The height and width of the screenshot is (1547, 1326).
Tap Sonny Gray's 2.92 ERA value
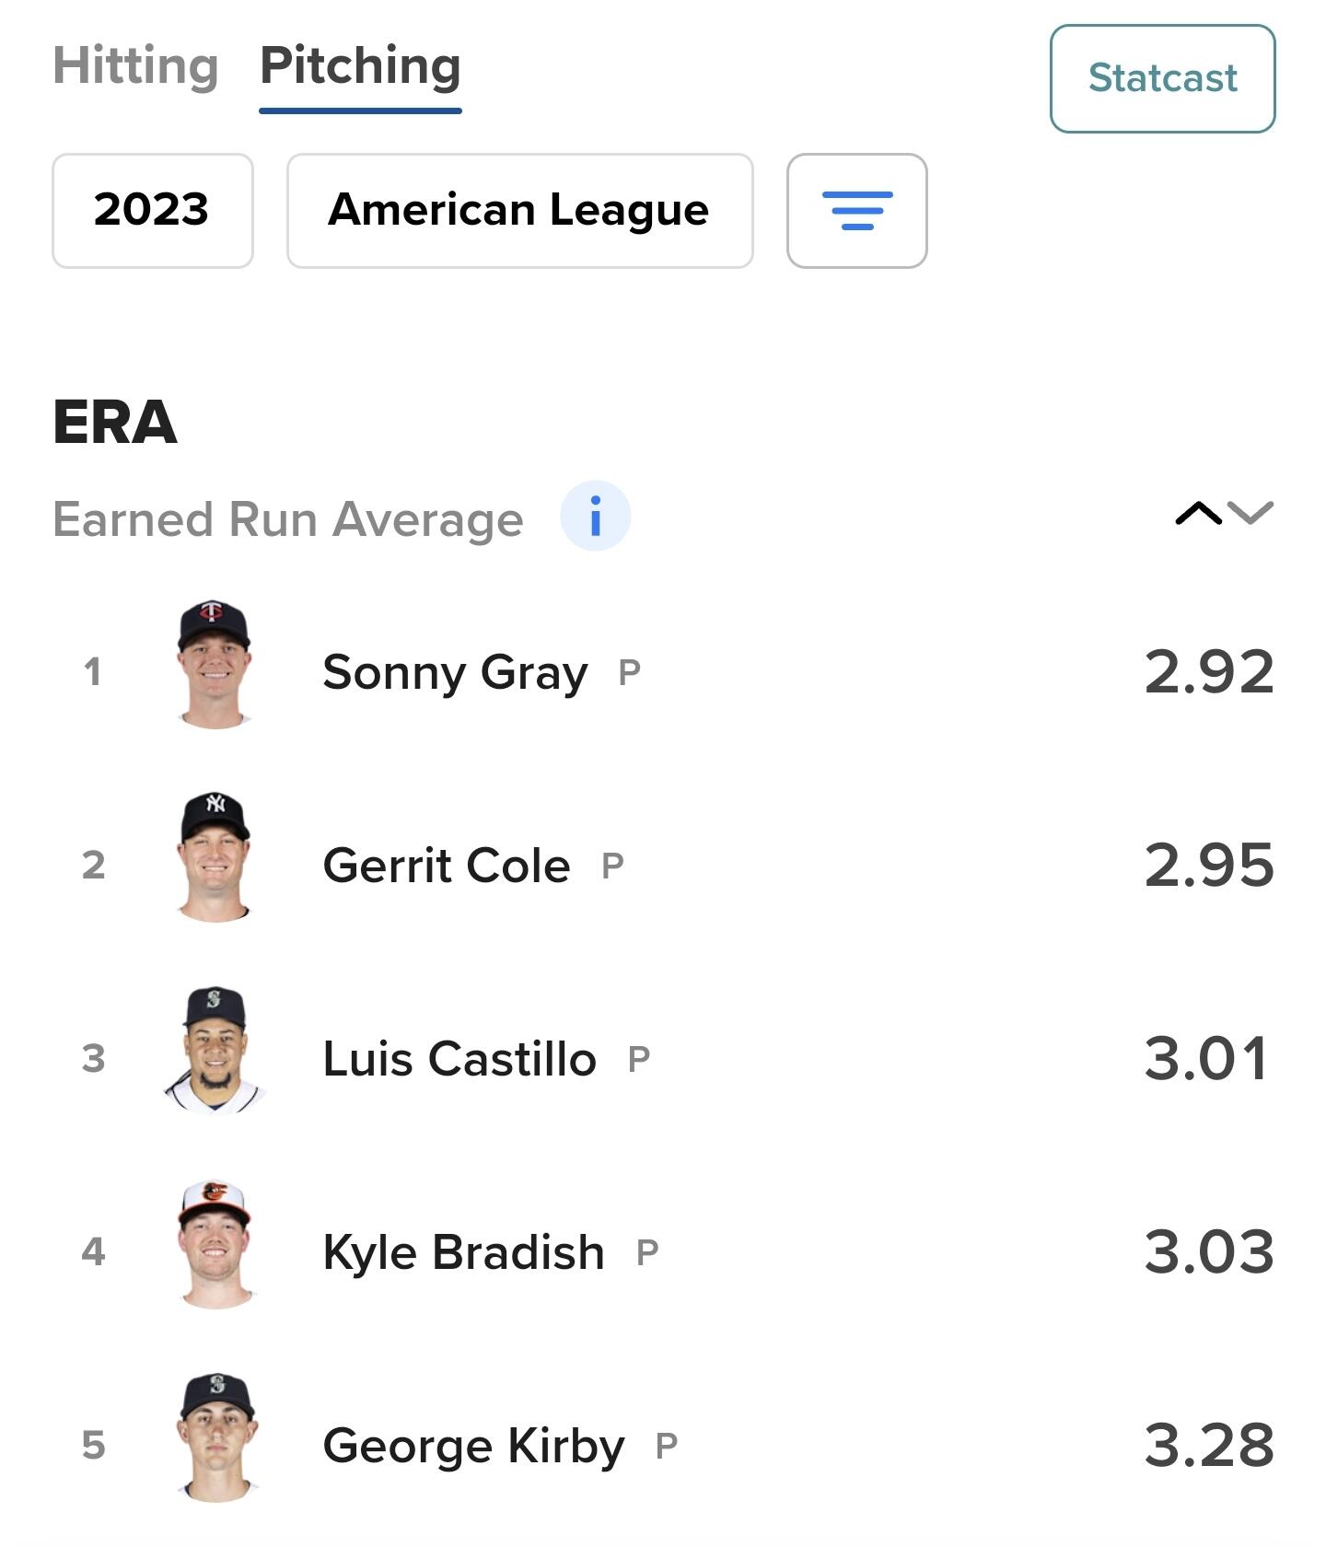tap(1208, 672)
